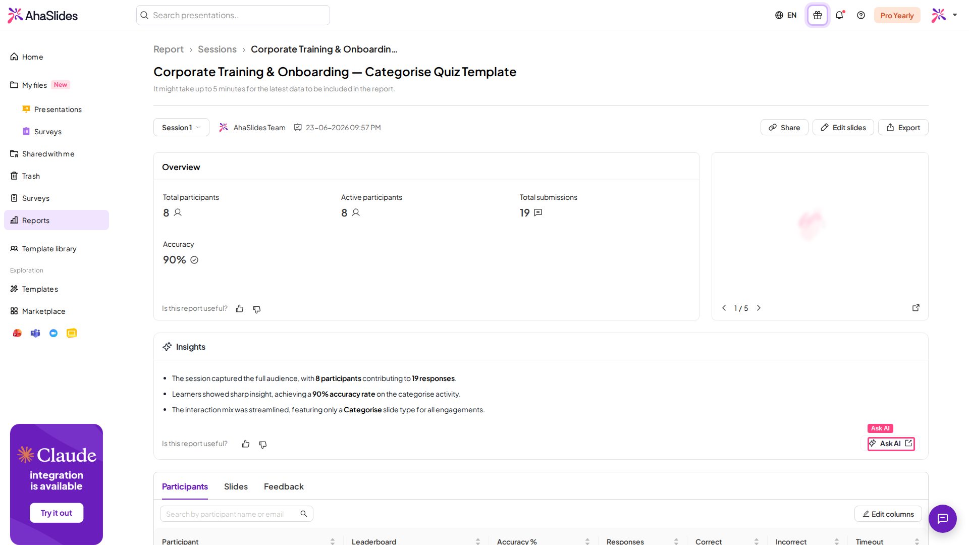Click the Edit slides button
Image resolution: width=969 pixels, height=545 pixels.
click(x=843, y=127)
